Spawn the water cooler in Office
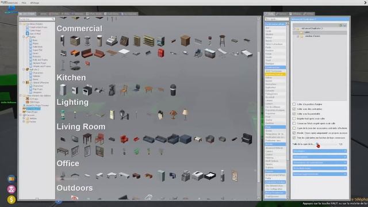 (x=223, y=176)
